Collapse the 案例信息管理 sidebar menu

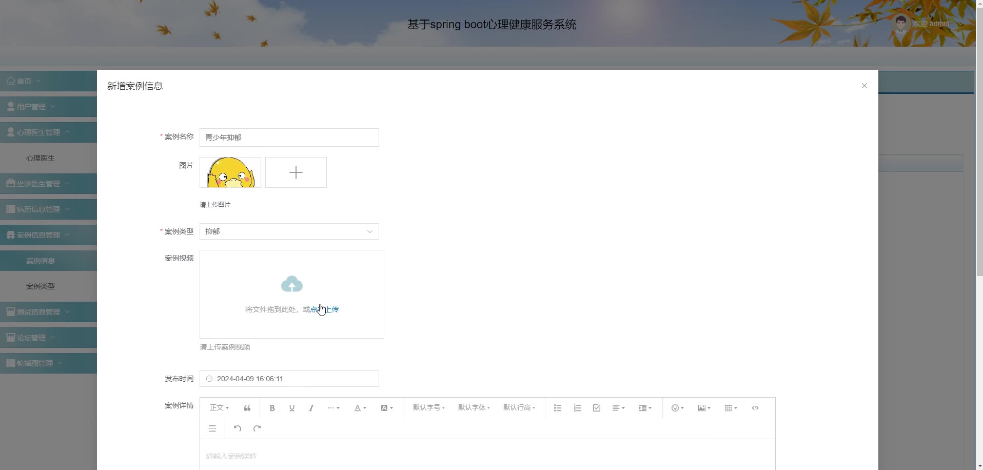48,235
